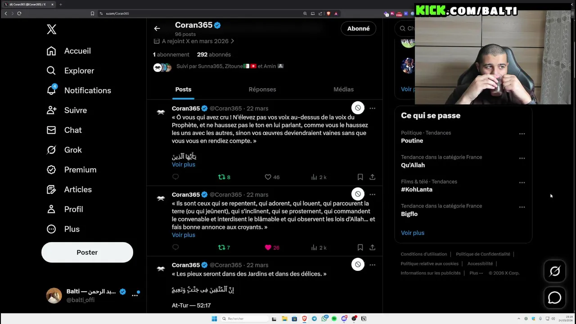Bookmark page icon in address bar
576x324 pixels.
click(93, 13)
